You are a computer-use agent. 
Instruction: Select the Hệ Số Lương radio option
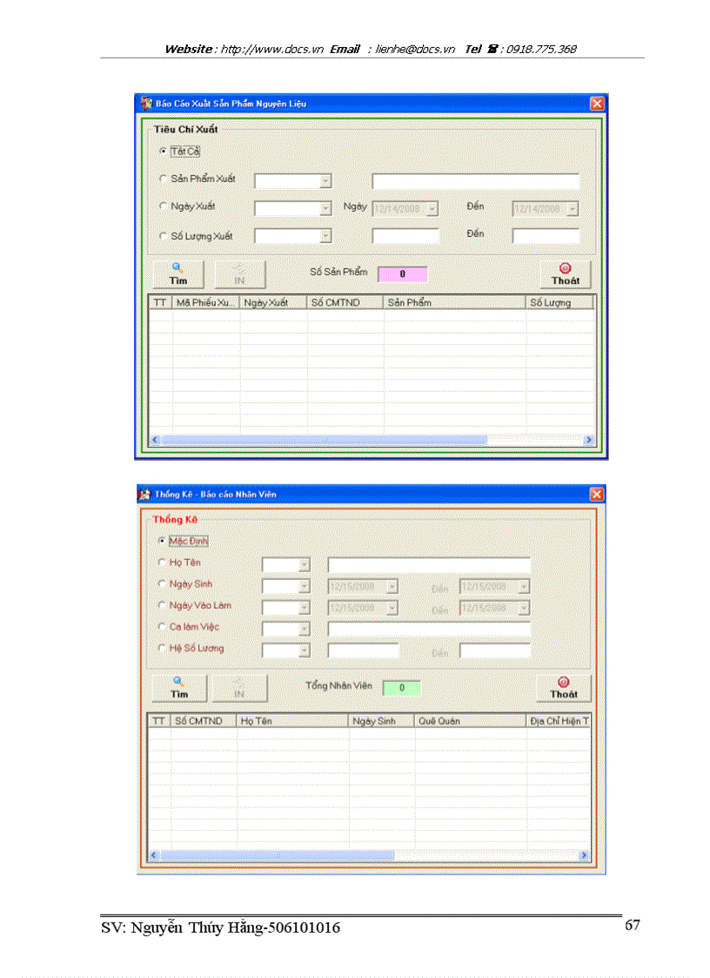pyautogui.click(x=162, y=648)
